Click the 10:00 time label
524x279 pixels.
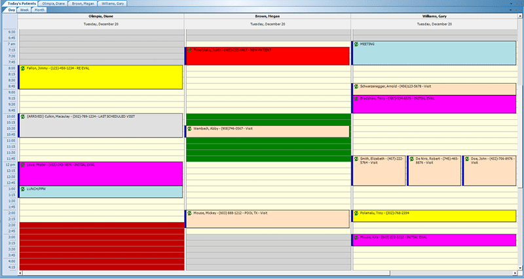tap(11, 117)
